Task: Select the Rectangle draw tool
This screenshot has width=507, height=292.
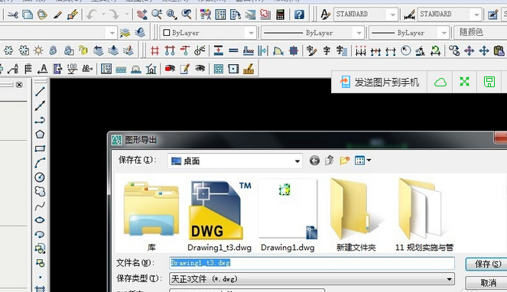Action: tap(40, 149)
